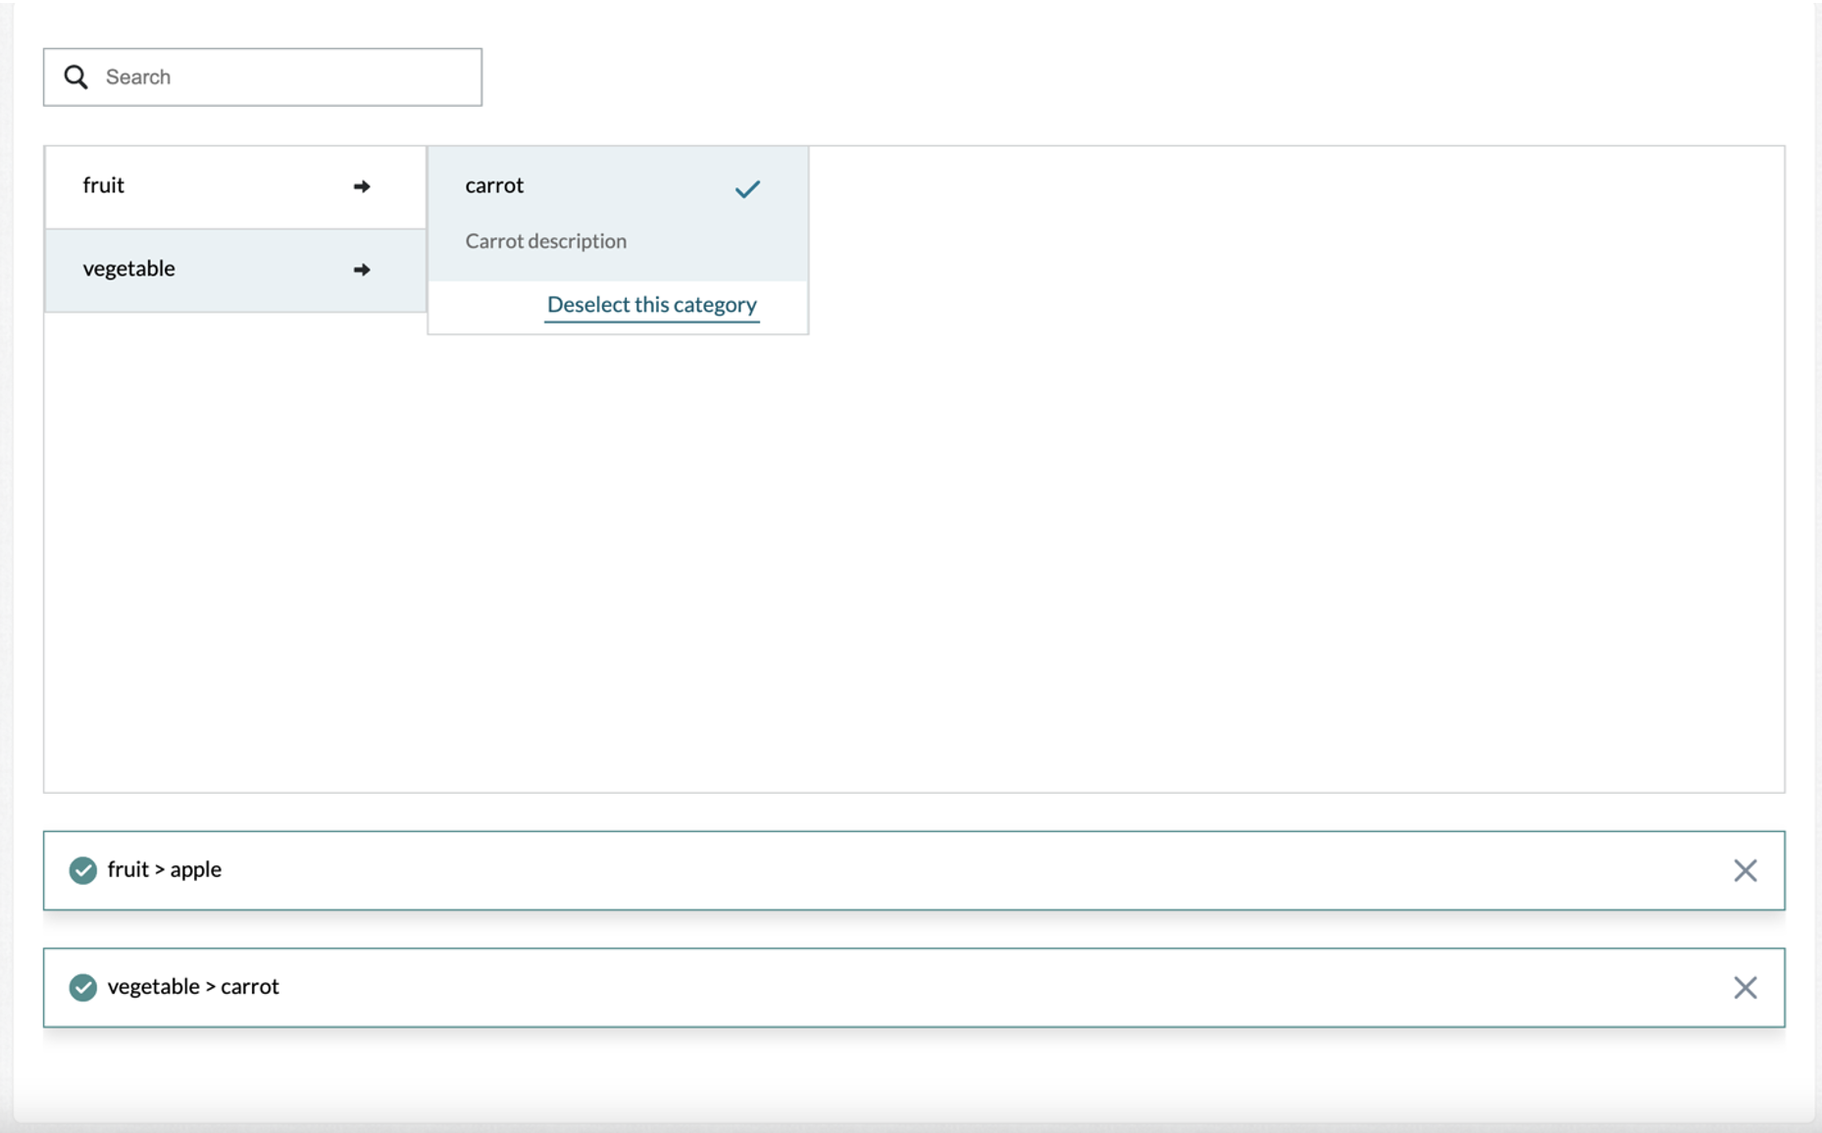Expand vegetable using its arrow icon

coord(362,270)
